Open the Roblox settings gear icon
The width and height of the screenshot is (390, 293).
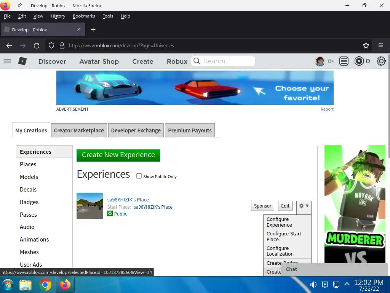tap(381, 61)
